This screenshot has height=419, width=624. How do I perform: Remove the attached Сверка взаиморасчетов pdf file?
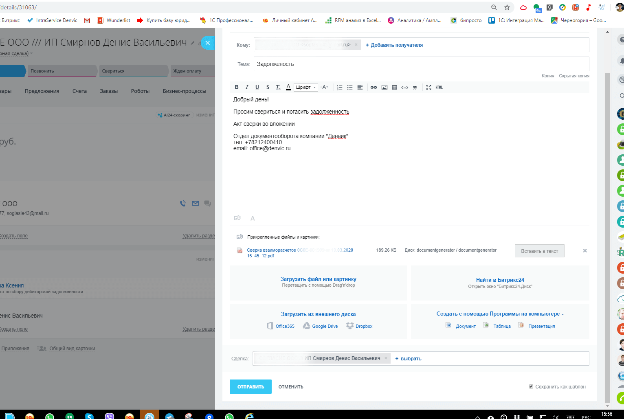click(585, 251)
